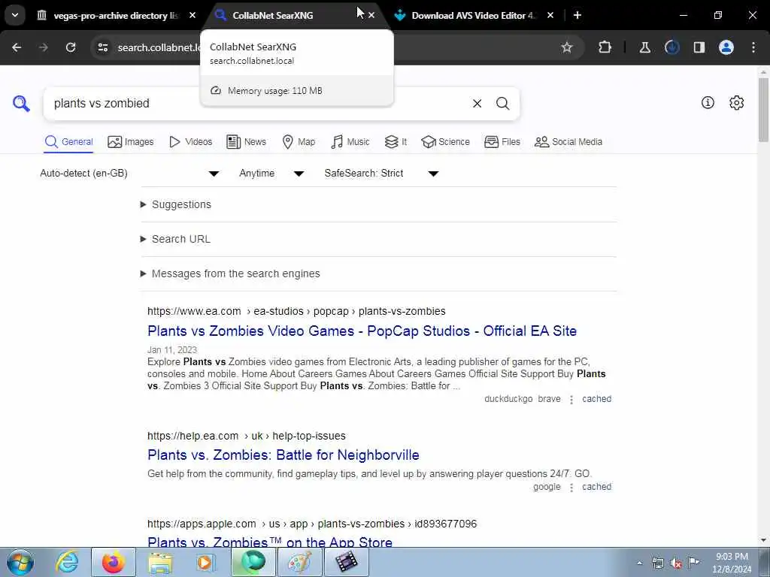
Task: Open Plants vs. Zombies: Battle for Neighborville result
Action: [283, 455]
